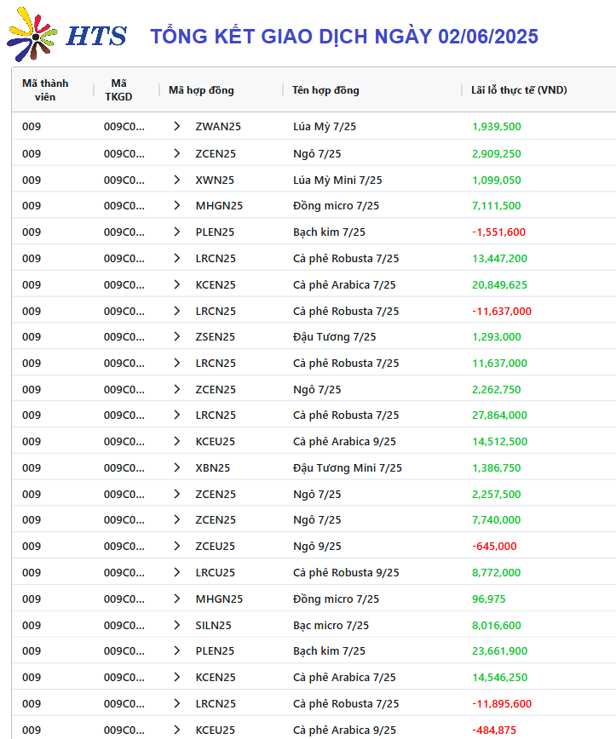Click the HTS brand text

coord(96,37)
